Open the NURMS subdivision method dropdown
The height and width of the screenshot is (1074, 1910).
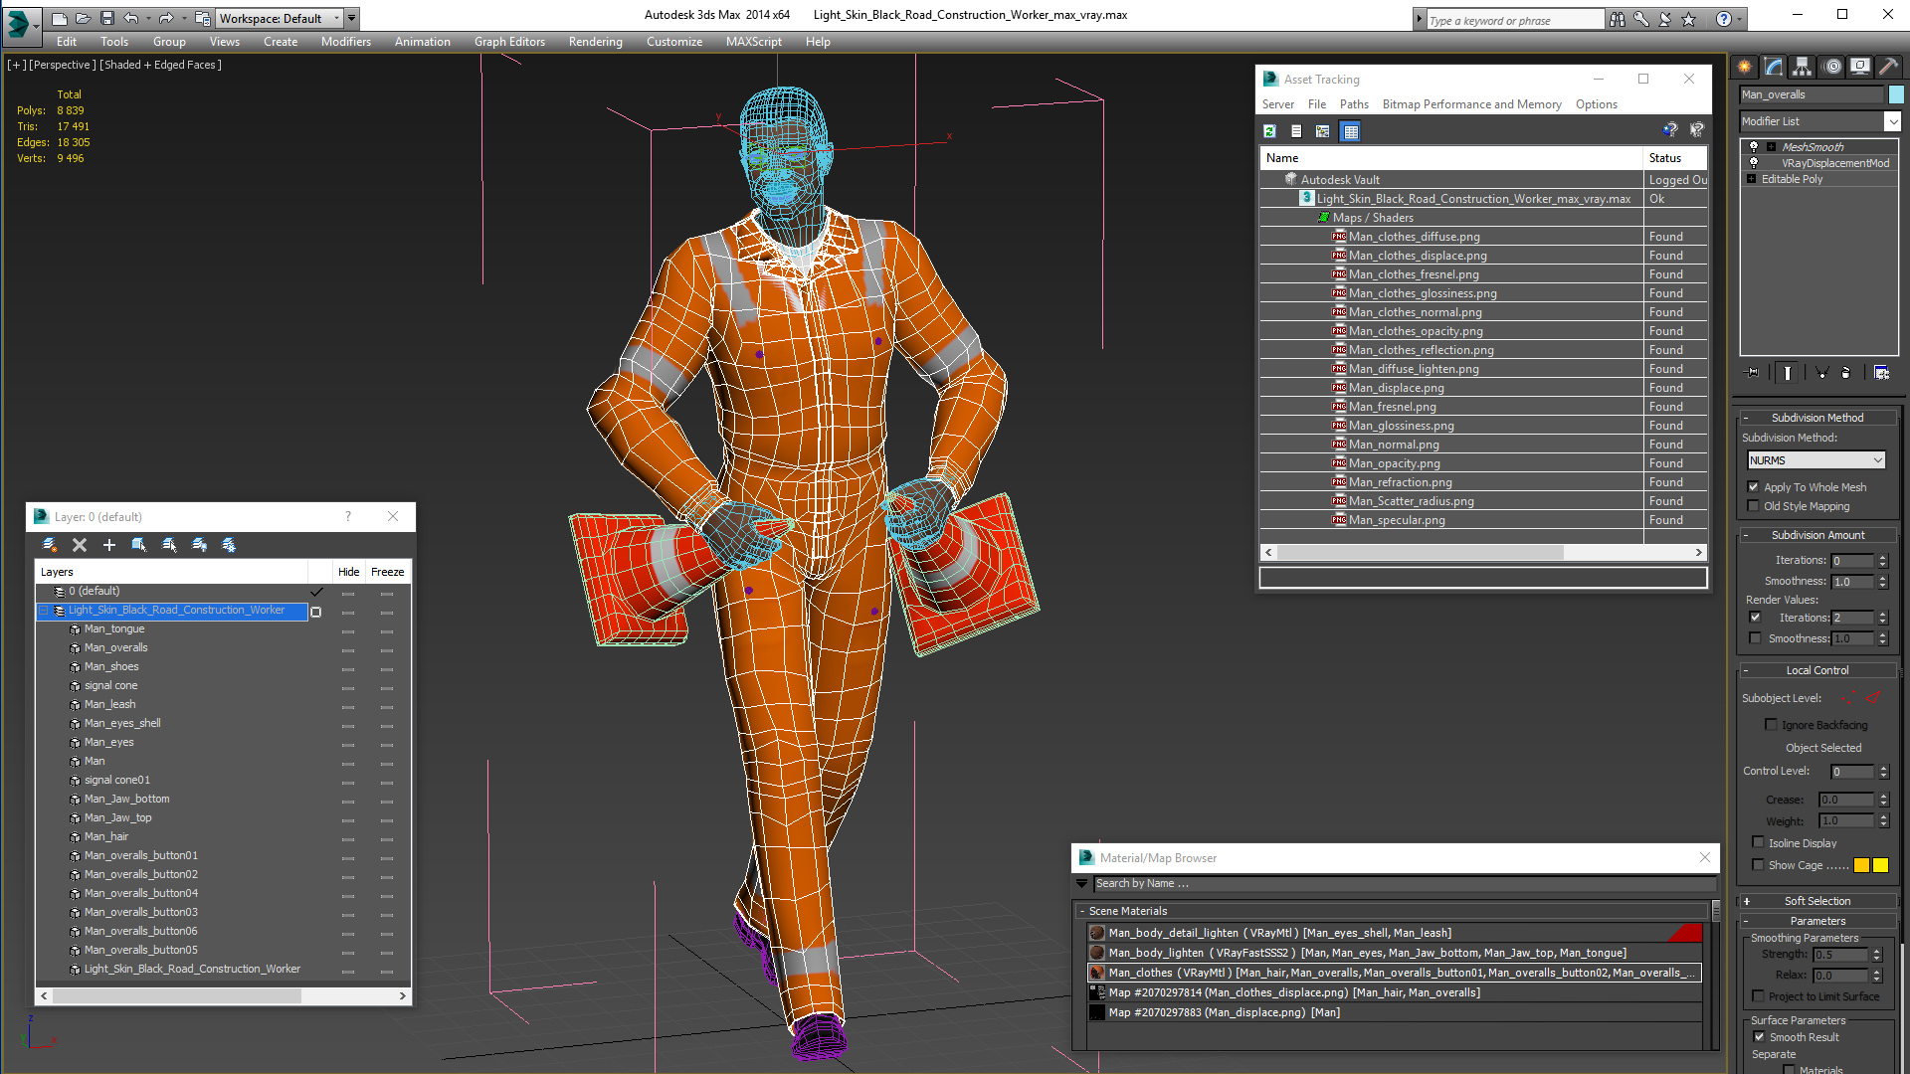[1816, 460]
